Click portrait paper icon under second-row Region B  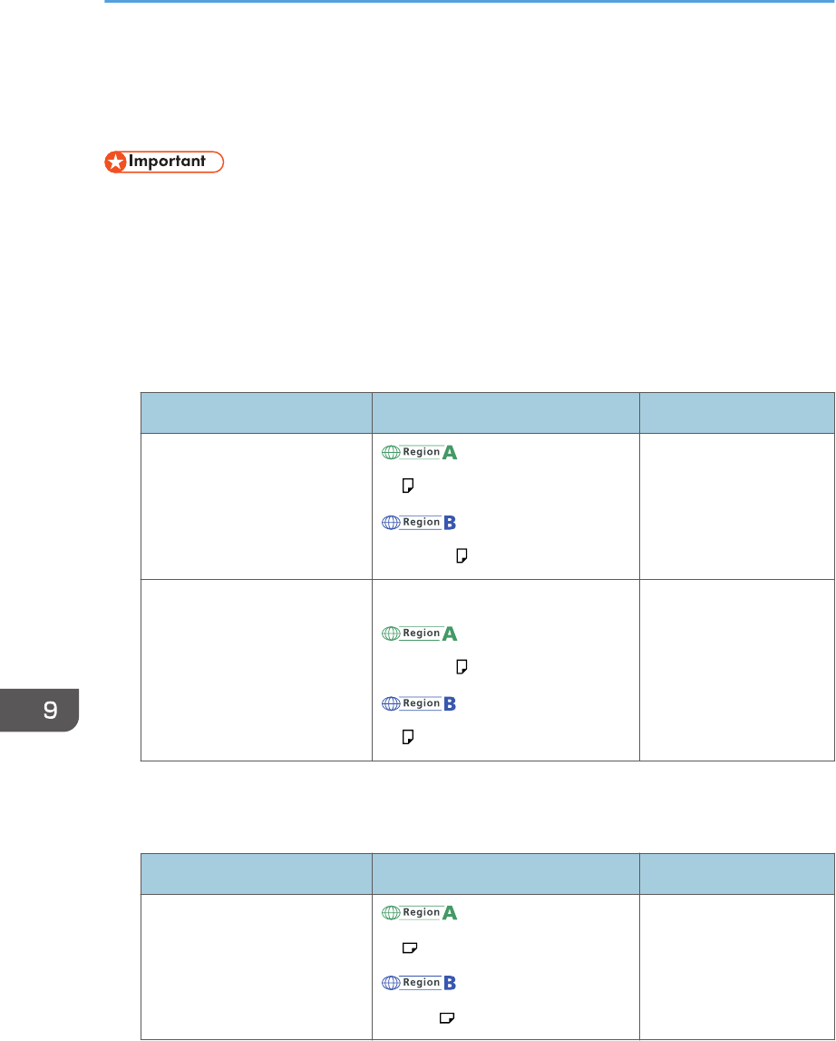(x=408, y=739)
